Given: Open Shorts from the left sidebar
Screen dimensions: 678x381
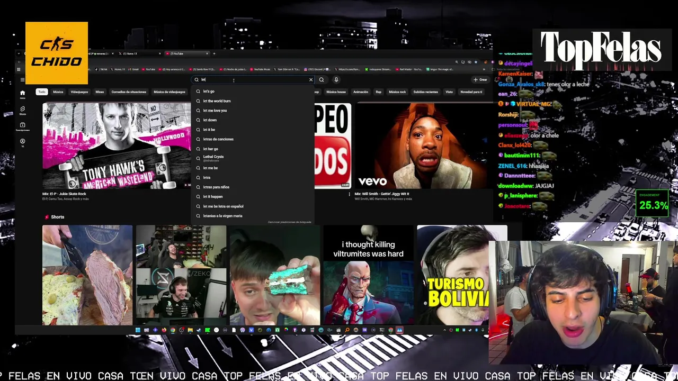Looking at the screenshot, I should [22, 110].
